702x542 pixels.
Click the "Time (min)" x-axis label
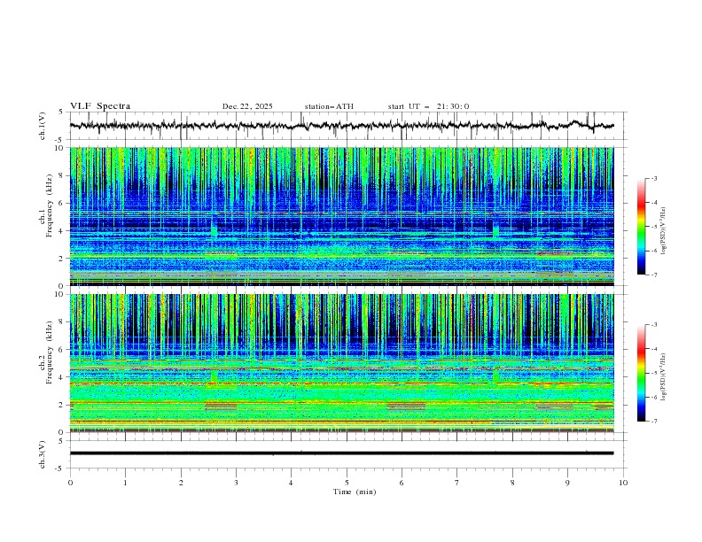355,492
